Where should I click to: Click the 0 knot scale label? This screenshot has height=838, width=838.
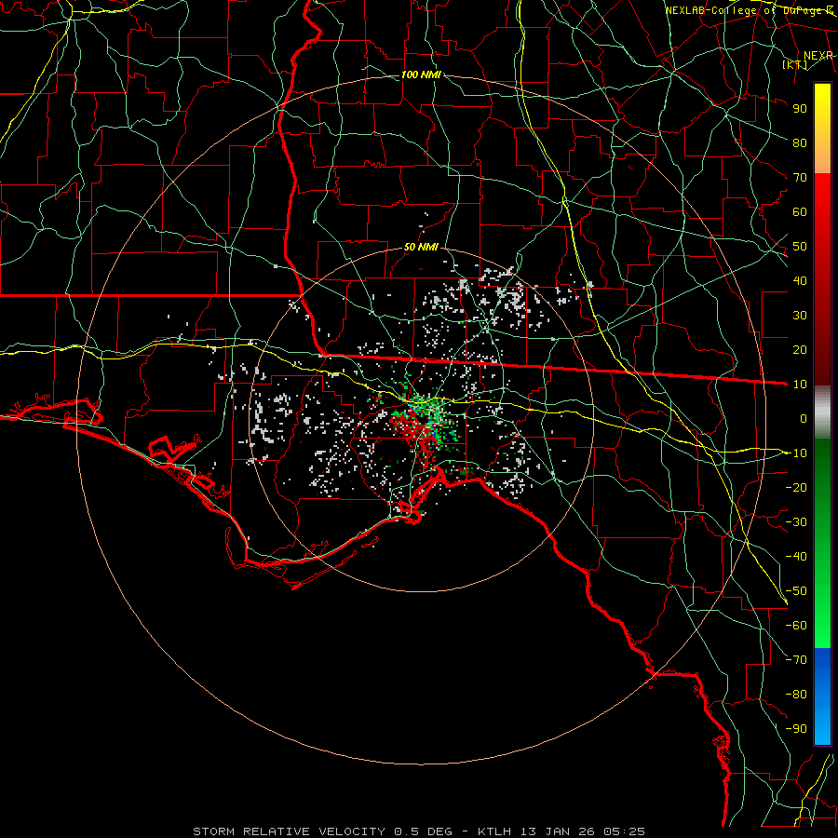[x=804, y=418]
